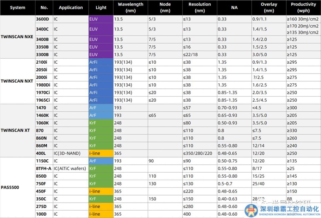Image resolution: width=321 pixels, height=218 pixels.
Task: Click the Wavelength (nm) column header
Action: point(130,8)
